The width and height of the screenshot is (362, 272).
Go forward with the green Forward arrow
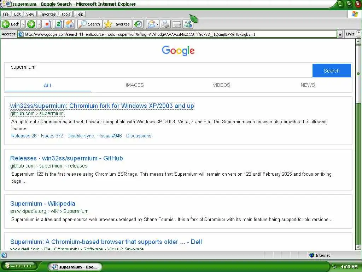[x=31, y=24]
